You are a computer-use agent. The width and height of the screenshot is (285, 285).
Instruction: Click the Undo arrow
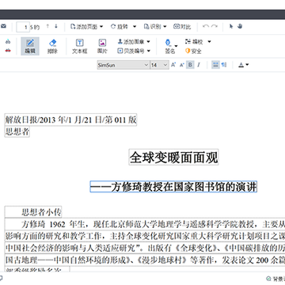pos(206,26)
